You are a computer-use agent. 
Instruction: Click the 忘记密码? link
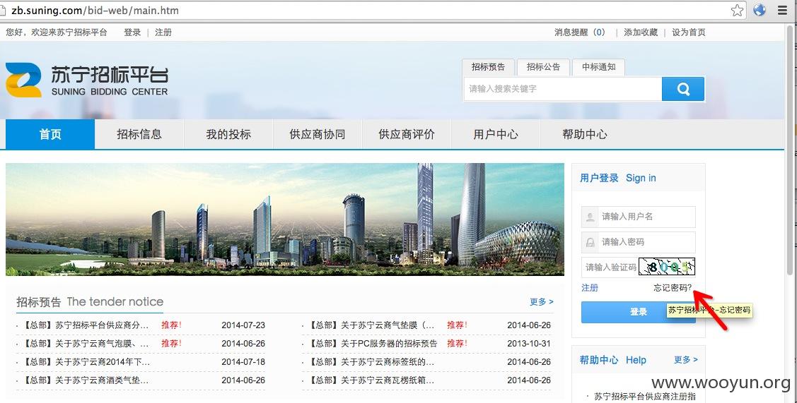click(673, 288)
